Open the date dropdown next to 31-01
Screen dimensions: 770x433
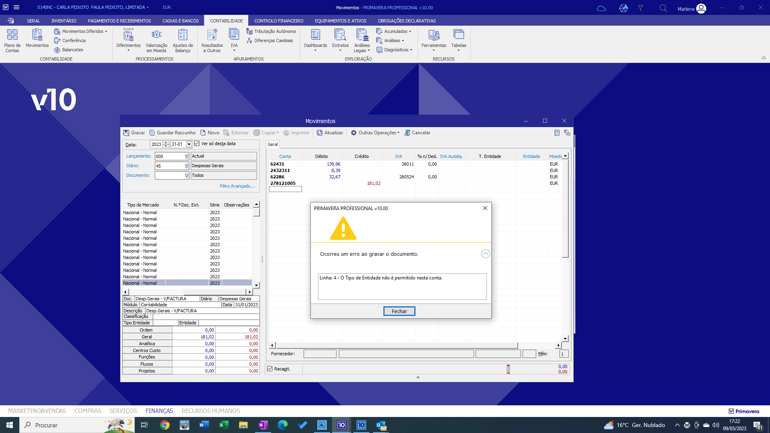pos(189,144)
